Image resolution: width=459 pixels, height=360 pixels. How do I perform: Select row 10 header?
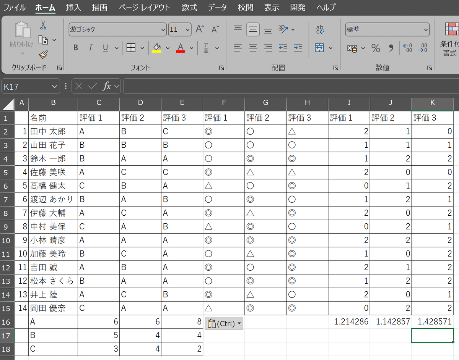pos(7,240)
